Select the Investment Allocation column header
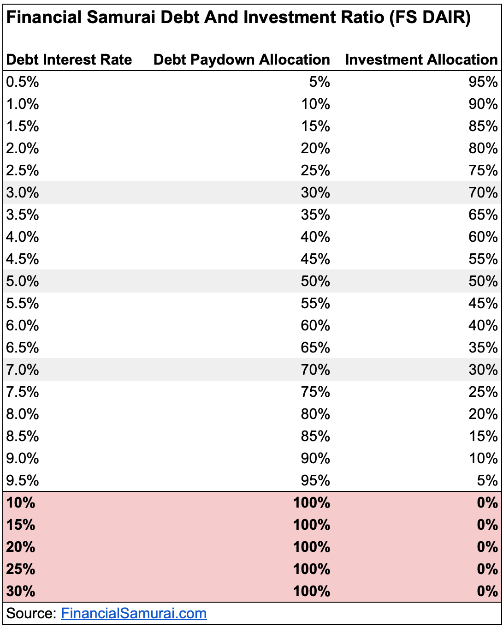The width and height of the screenshot is (503, 628). tap(421, 60)
